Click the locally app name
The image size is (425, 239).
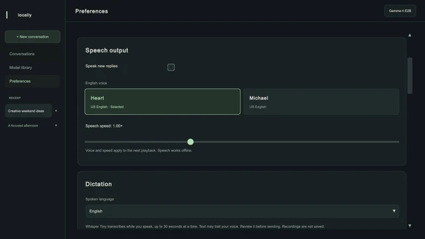(x=25, y=15)
